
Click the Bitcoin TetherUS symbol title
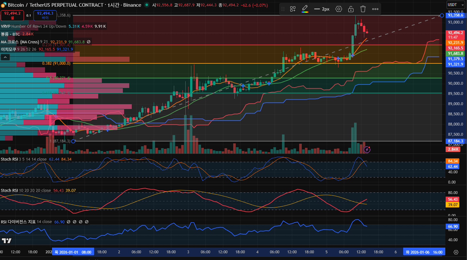tap(74, 5)
